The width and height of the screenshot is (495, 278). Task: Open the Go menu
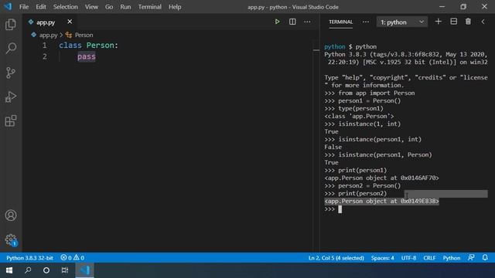pyautogui.click(x=109, y=7)
